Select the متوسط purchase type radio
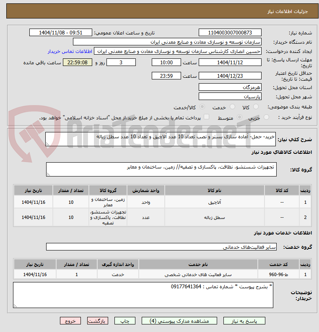319x332 pixels. pyautogui.click(x=240, y=117)
